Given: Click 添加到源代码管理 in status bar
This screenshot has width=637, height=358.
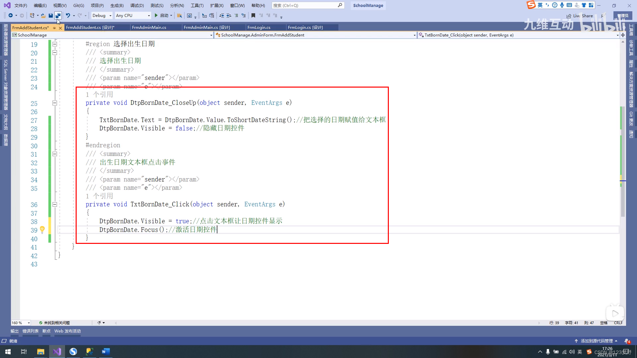Looking at the screenshot, I should click(596, 341).
